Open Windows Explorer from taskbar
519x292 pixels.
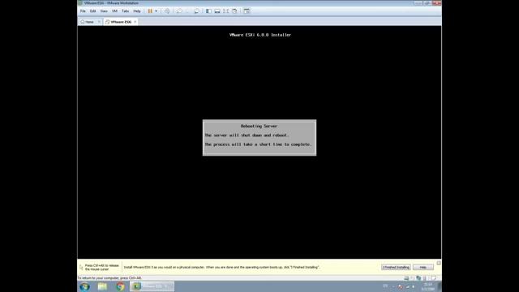coord(102,286)
